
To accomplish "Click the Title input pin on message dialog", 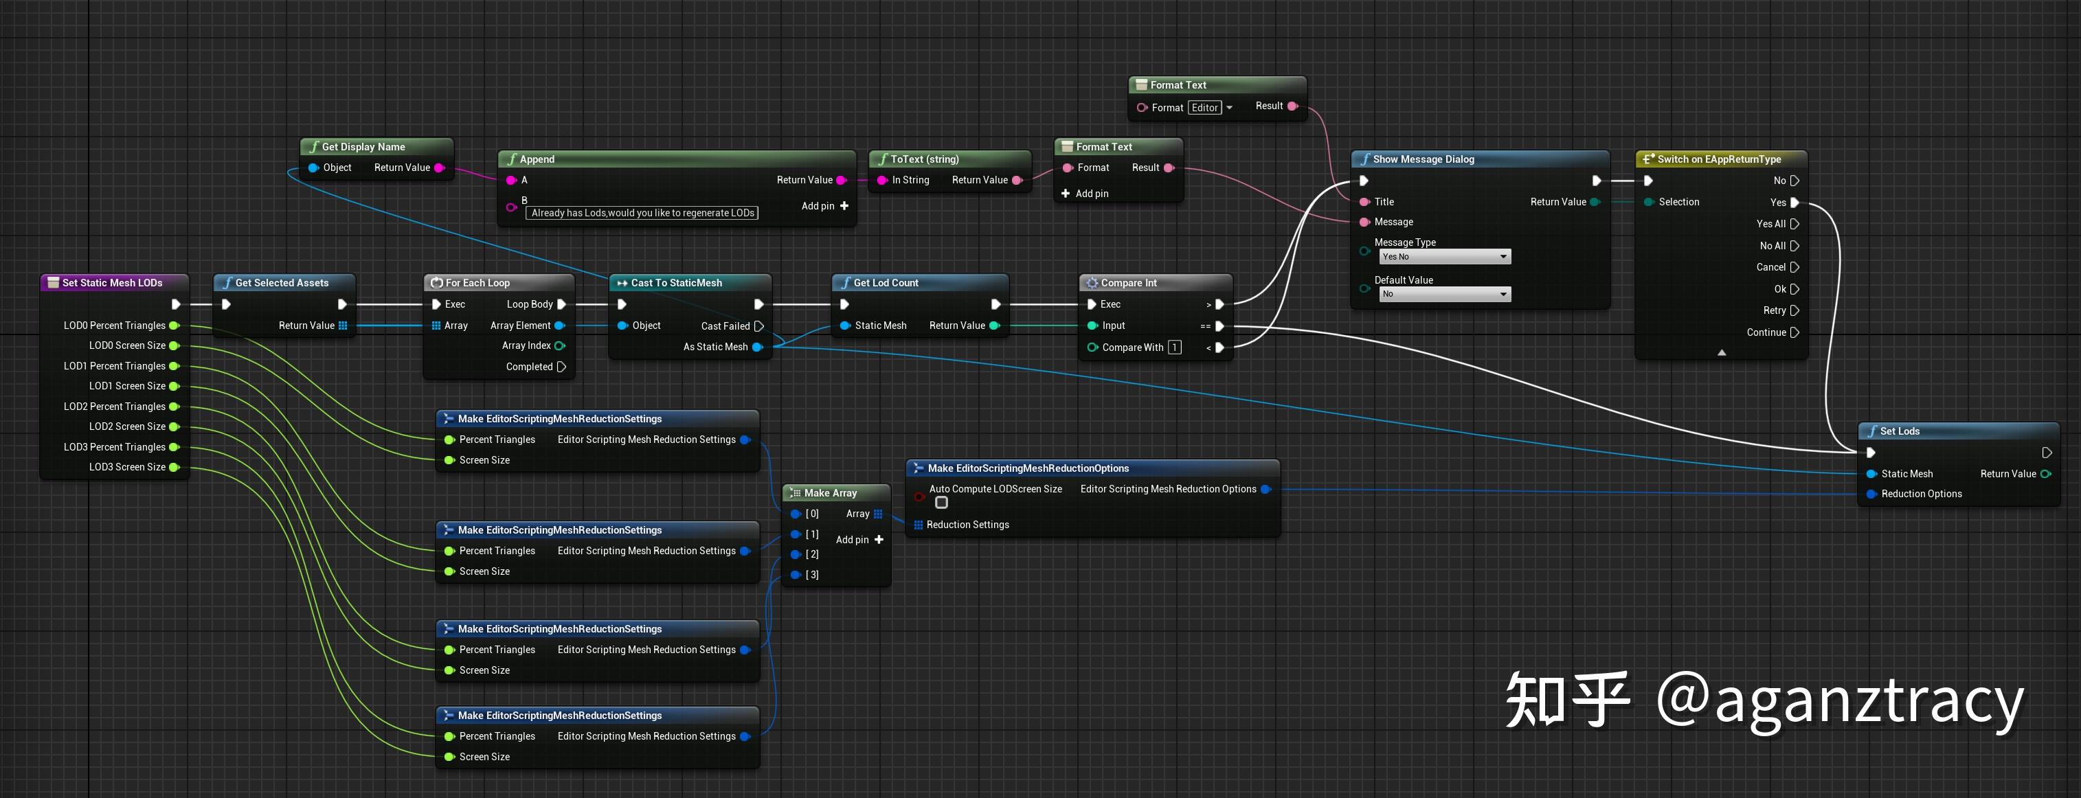I will (1365, 202).
